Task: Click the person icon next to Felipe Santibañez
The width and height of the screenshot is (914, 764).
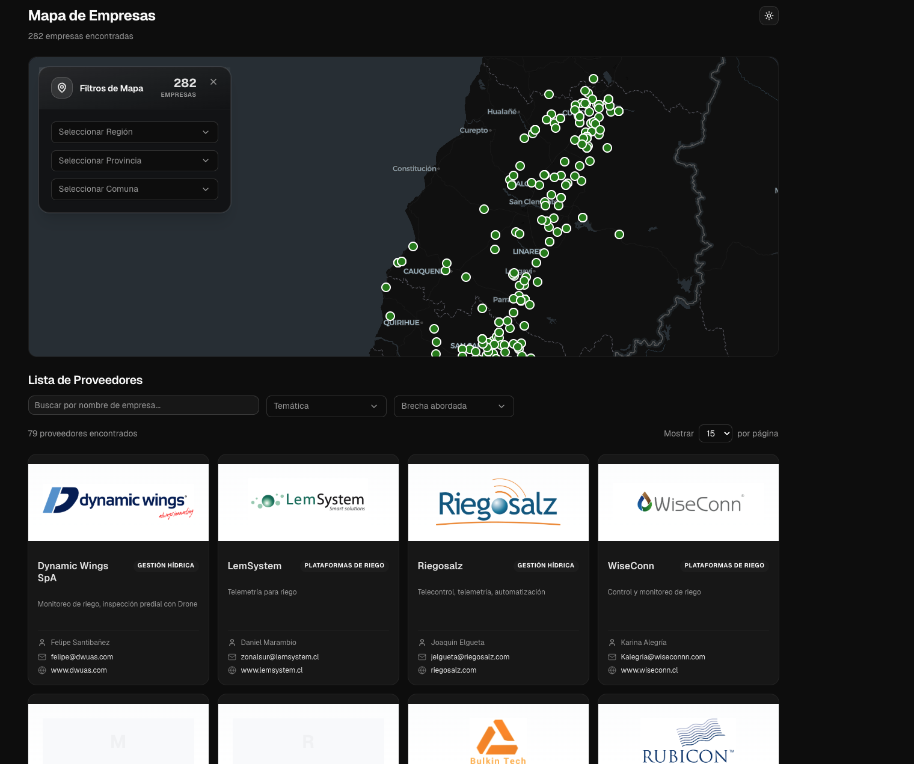Action: [42, 643]
